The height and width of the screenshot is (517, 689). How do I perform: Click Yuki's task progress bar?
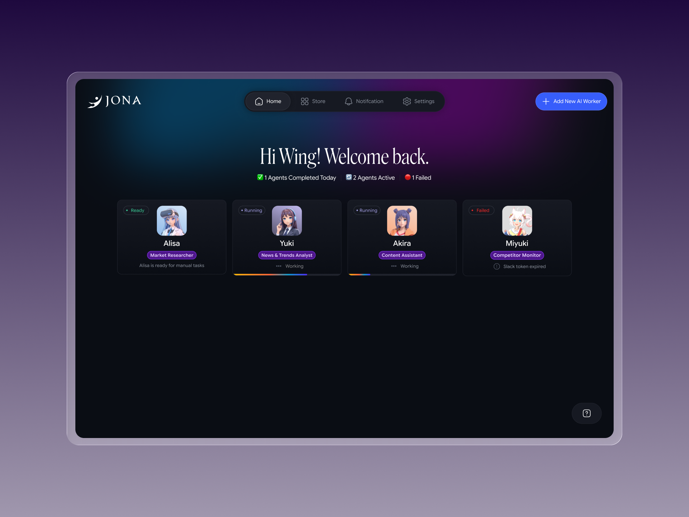287,274
